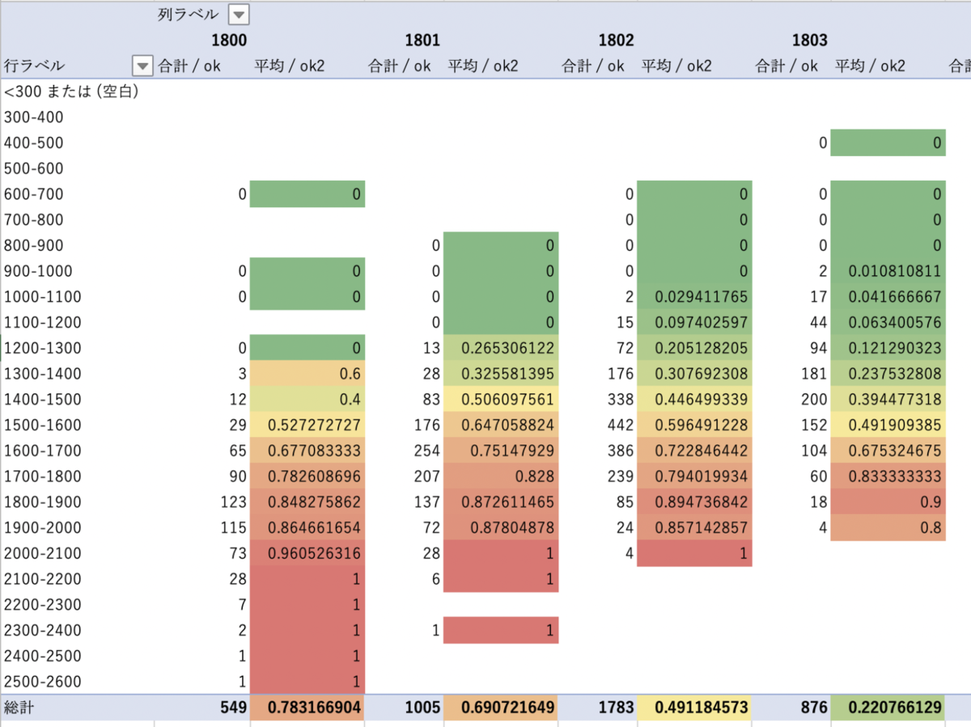Select the cell showing 0.010810811
Screen dimensions: 971x727
click(888, 271)
